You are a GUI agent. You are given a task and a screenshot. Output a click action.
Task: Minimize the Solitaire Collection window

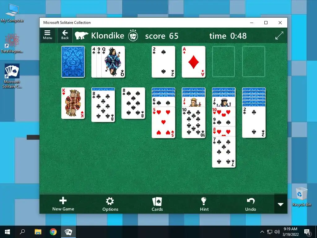252,23
